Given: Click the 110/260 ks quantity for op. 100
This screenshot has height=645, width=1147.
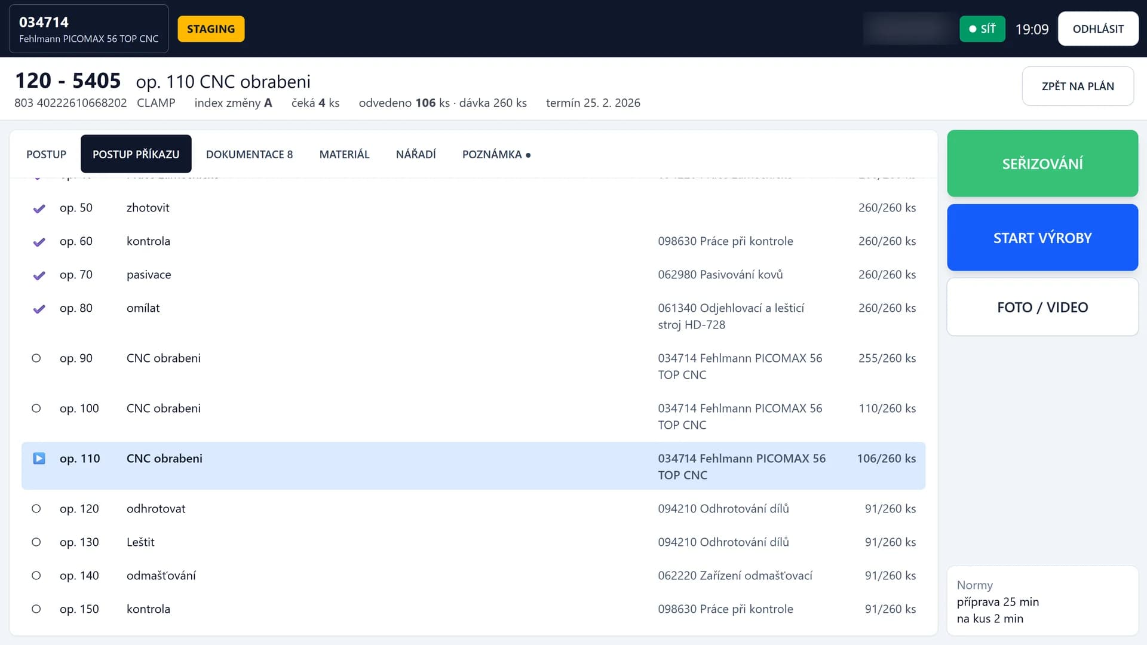Looking at the screenshot, I should click(887, 408).
